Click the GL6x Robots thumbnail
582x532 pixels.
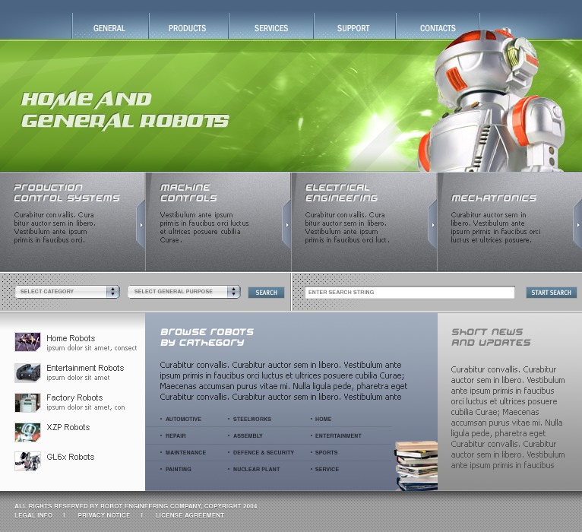(27, 461)
